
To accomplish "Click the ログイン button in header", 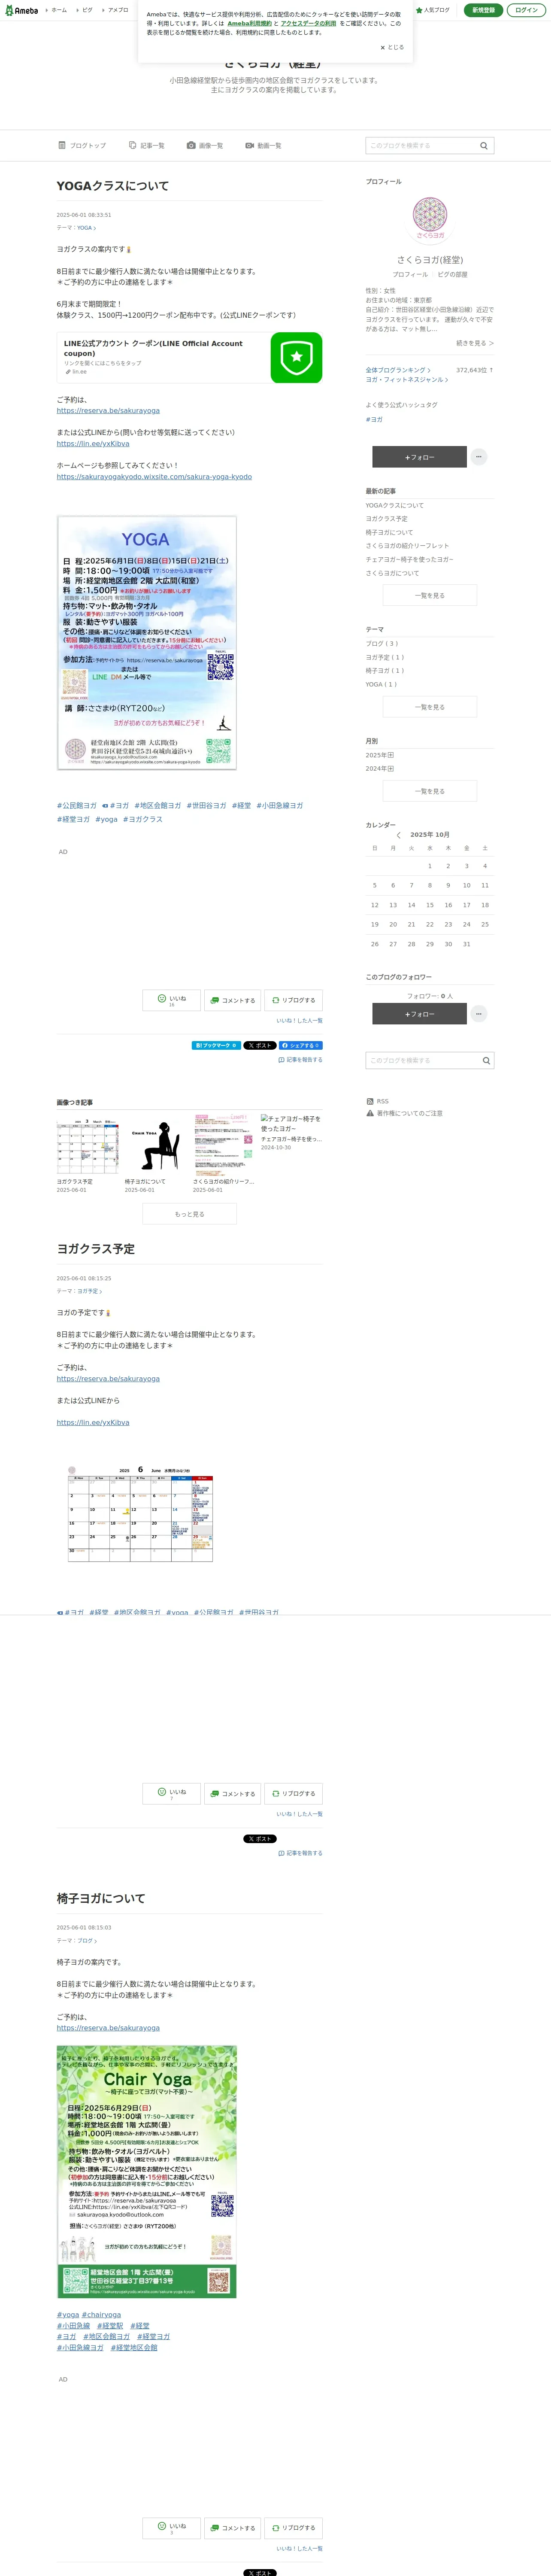I will point(526,10).
